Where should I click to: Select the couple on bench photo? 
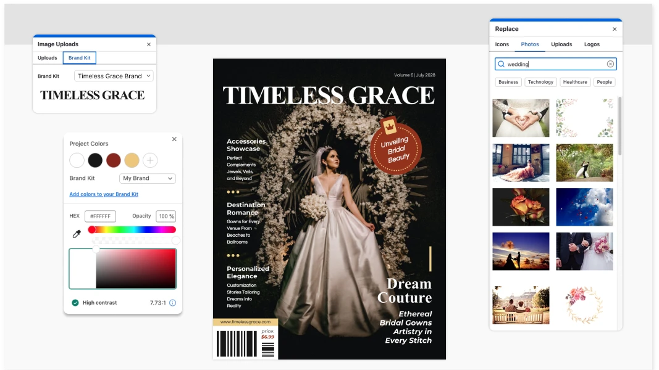[521, 305]
